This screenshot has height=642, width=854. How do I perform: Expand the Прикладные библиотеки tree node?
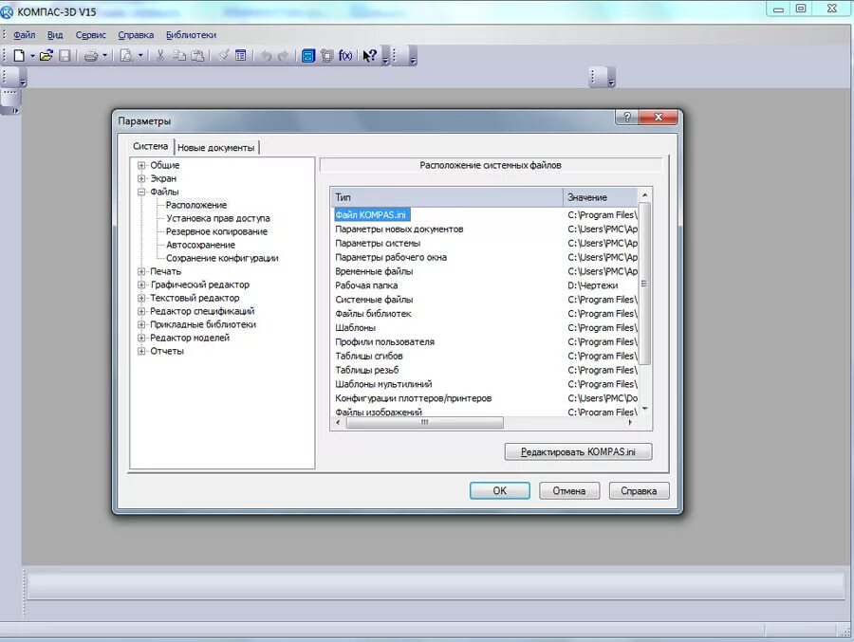click(141, 324)
